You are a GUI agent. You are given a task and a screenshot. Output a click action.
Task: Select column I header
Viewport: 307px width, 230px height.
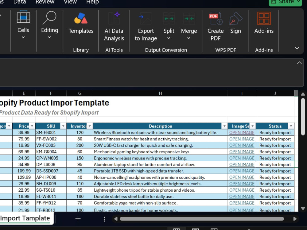pos(242,93)
